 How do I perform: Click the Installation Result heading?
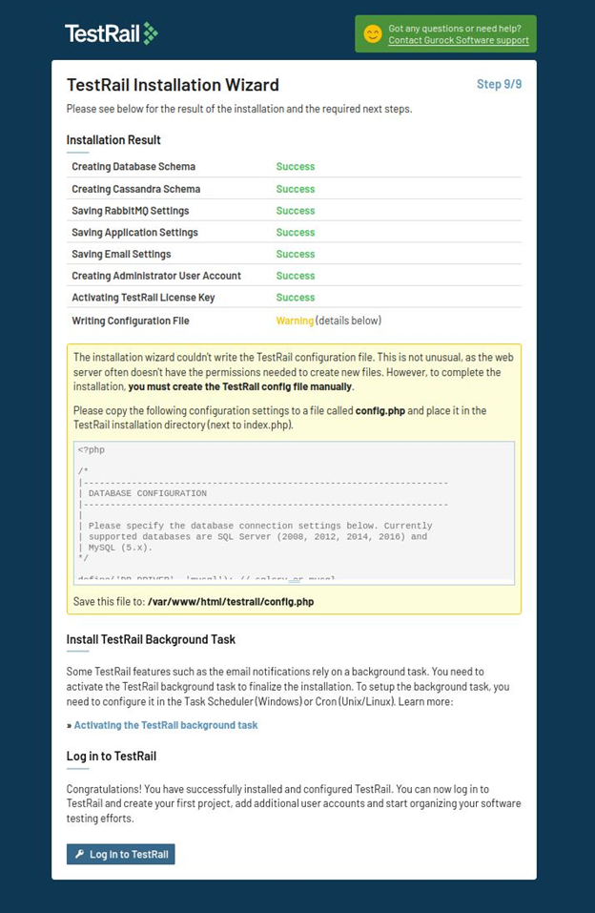[x=113, y=140]
